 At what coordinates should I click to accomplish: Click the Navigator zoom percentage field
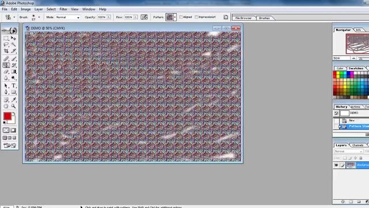(341, 58)
